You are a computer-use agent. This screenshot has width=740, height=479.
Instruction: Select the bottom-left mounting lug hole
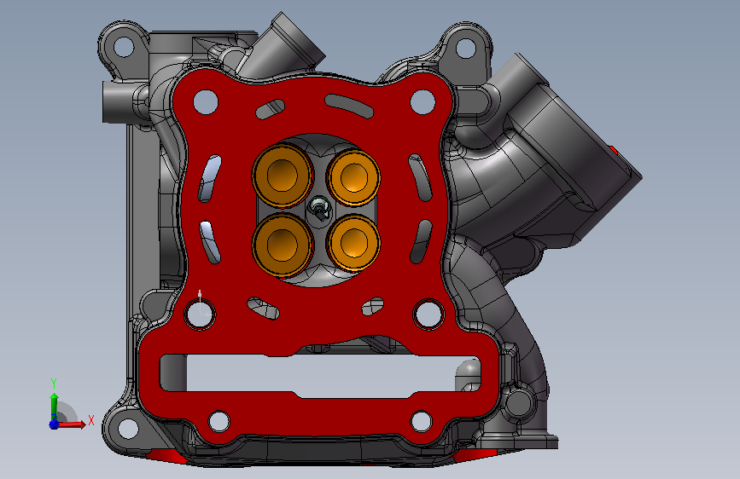[x=128, y=429]
